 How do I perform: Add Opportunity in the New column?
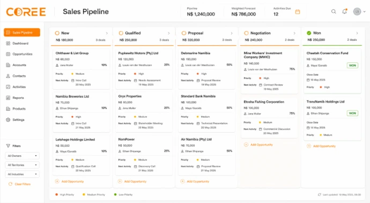[69, 182]
